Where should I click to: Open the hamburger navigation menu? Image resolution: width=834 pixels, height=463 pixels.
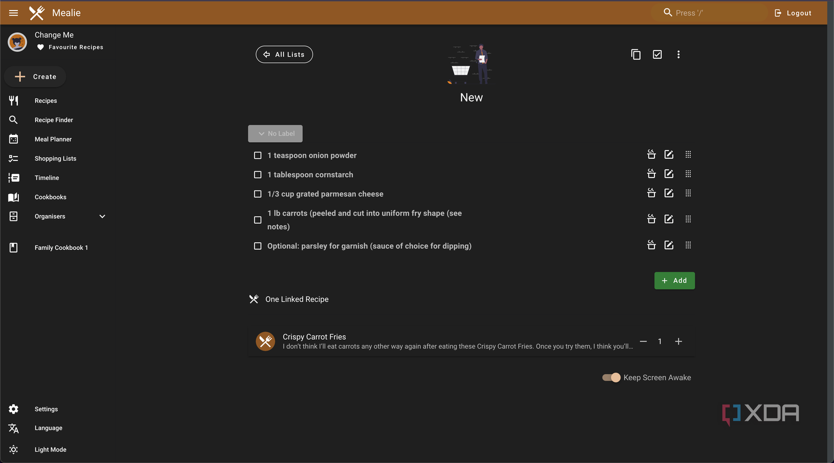tap(13, 13)
